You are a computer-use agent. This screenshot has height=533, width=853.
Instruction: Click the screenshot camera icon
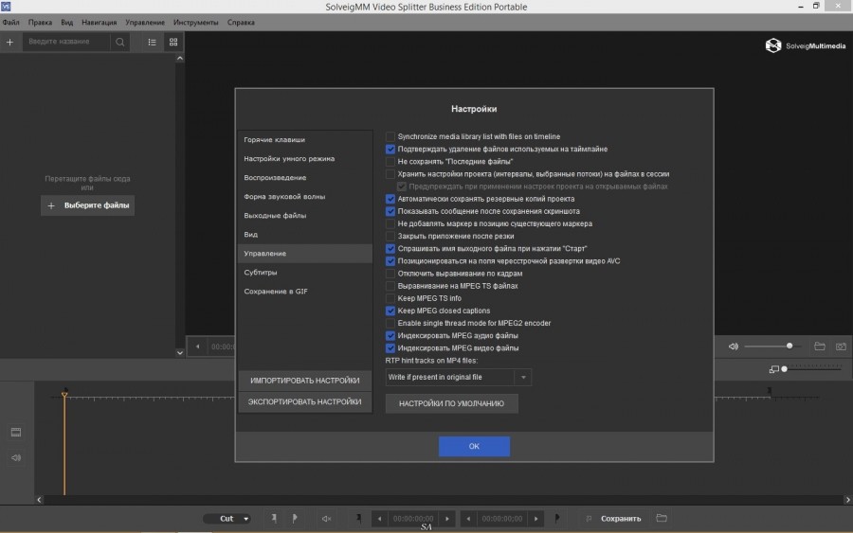point(841,346)
